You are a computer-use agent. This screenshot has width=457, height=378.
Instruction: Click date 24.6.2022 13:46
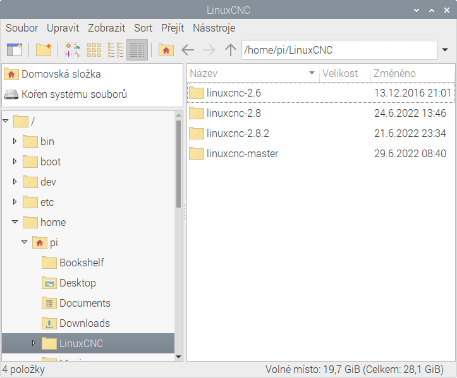[x=410, y=113]
